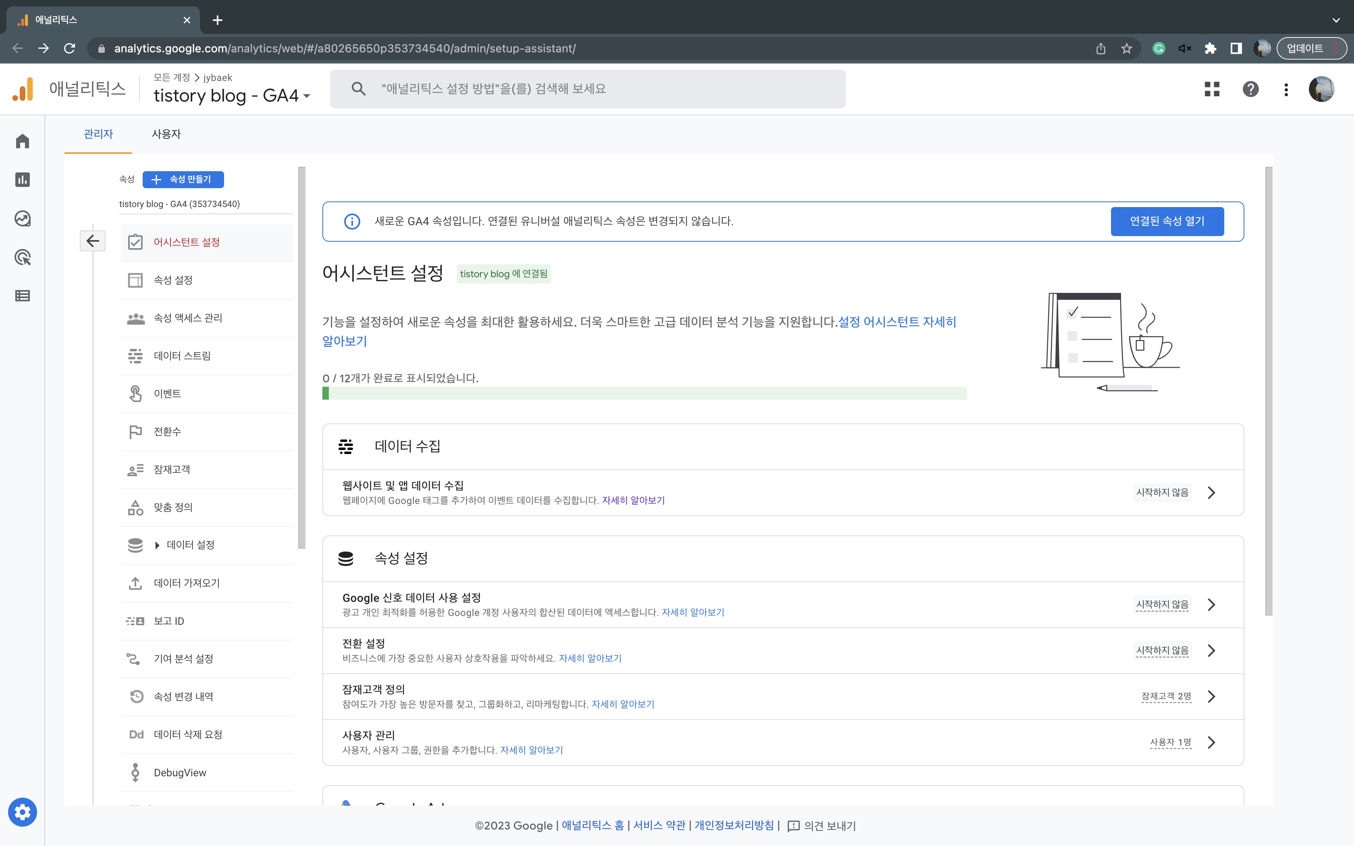Click the 속성 만들기 button

click(x=183, y=180)
